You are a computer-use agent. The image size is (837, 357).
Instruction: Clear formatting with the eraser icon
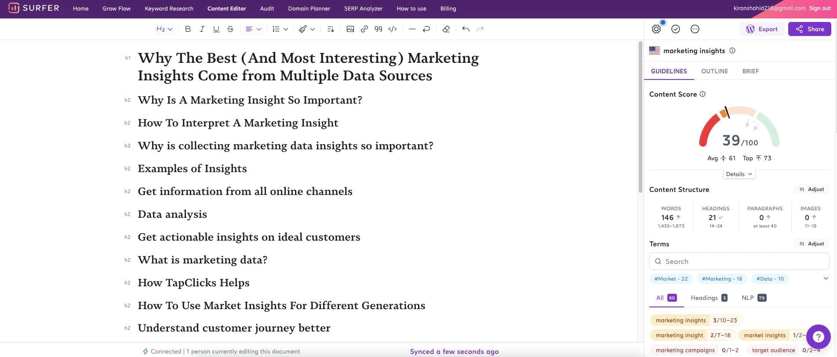coord(446,29)
